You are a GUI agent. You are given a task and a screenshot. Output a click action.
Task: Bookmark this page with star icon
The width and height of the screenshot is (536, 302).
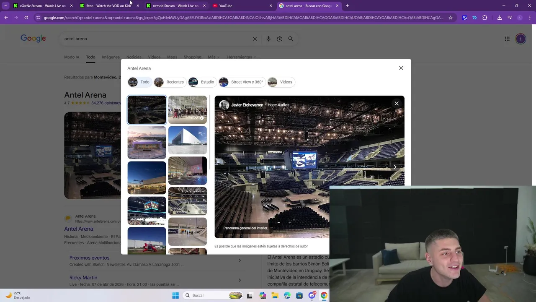click(x=451, y=18)
